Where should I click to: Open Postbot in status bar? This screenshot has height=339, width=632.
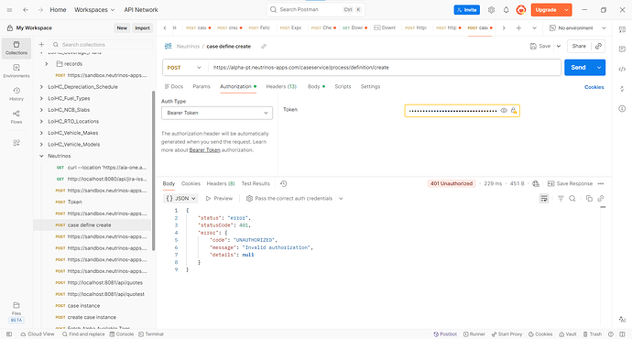click(445, 334)
